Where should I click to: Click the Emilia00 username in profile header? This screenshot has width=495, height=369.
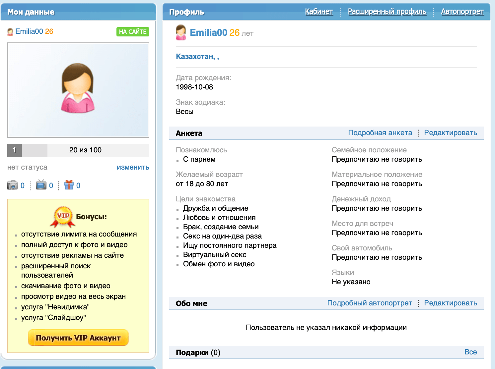pos(208,33)
